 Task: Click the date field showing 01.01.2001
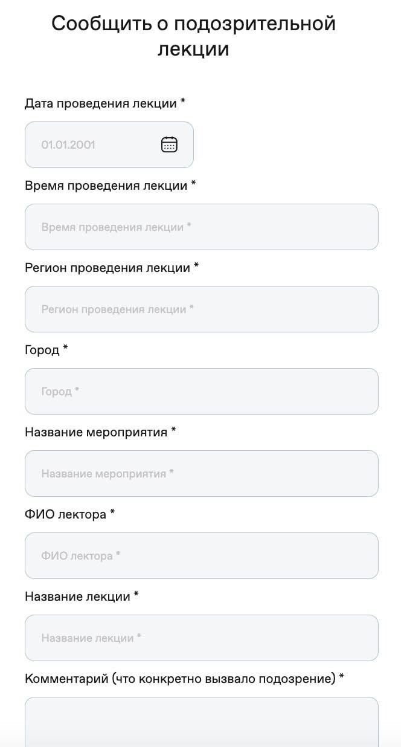(91, 145)
